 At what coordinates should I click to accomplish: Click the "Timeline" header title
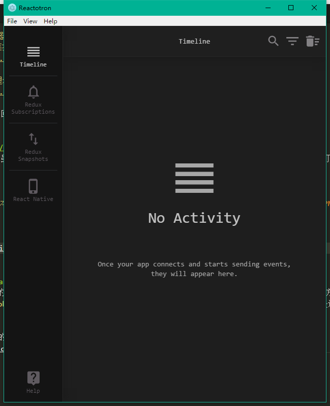tap(194, 42)
